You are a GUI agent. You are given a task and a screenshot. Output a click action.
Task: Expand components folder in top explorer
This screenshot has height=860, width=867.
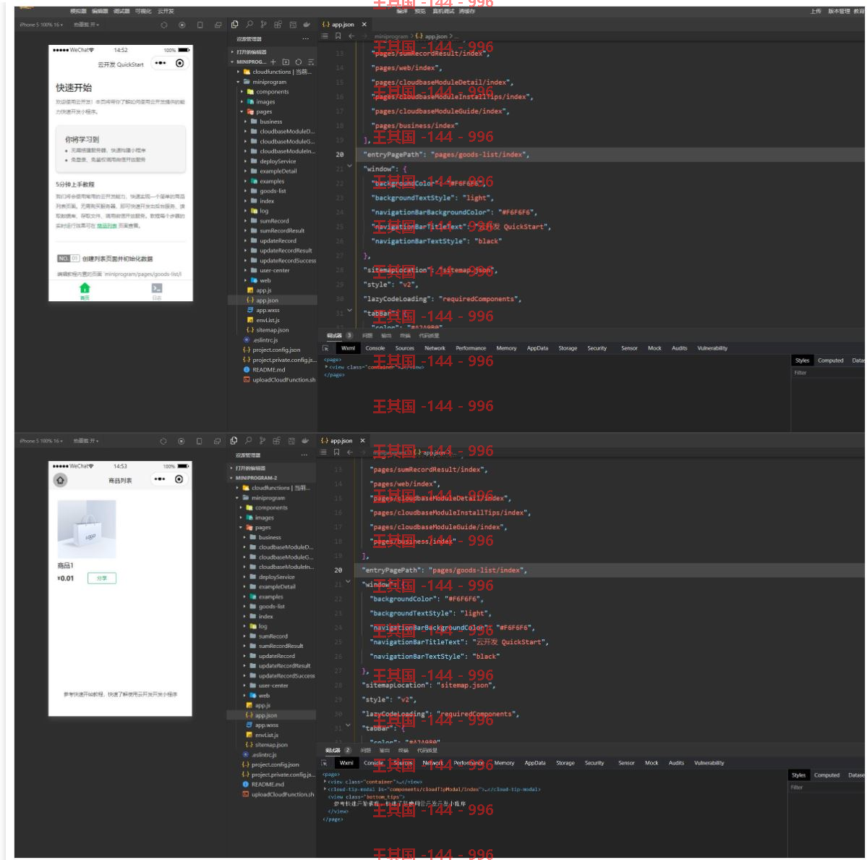pos(242,92)
